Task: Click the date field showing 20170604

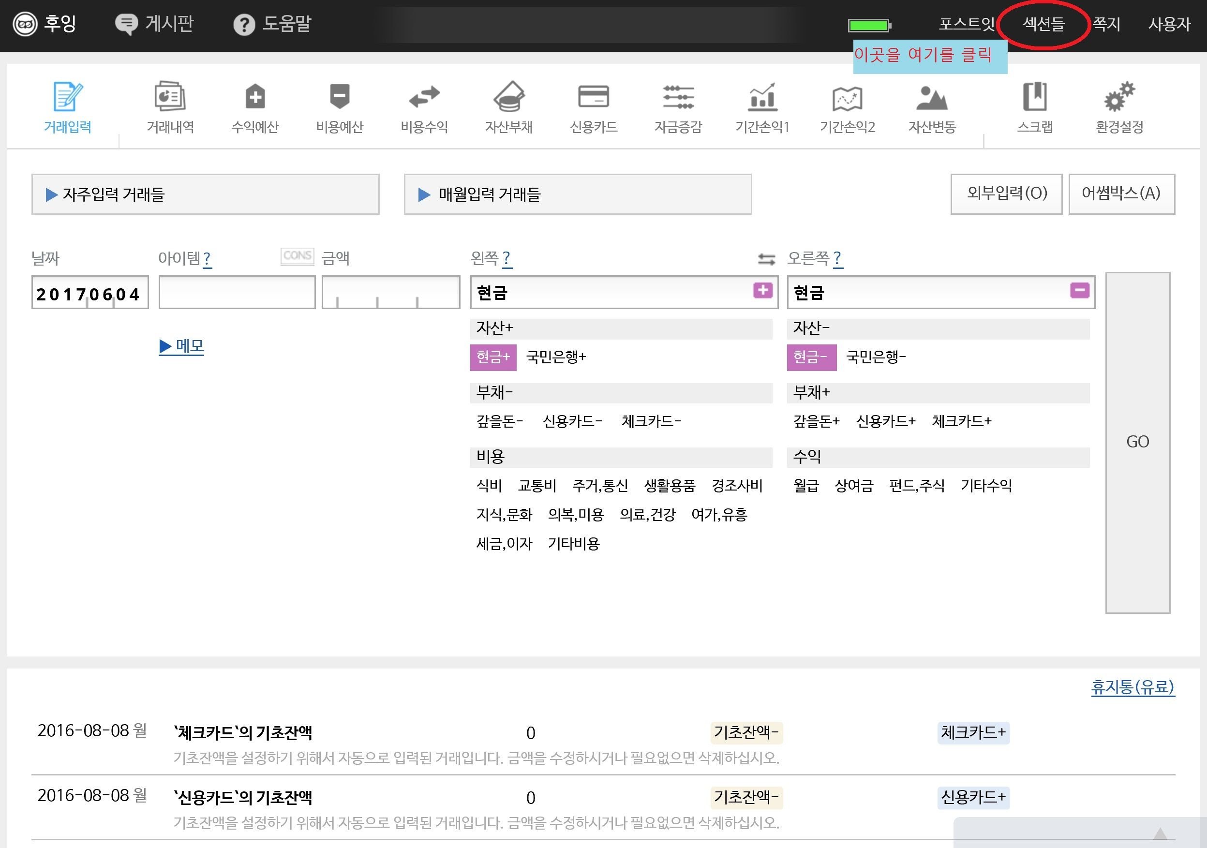Action: point(89,293)
